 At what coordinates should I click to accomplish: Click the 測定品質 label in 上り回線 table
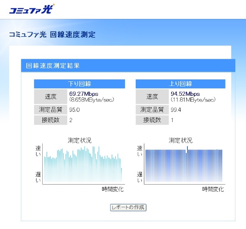(152, 110)
